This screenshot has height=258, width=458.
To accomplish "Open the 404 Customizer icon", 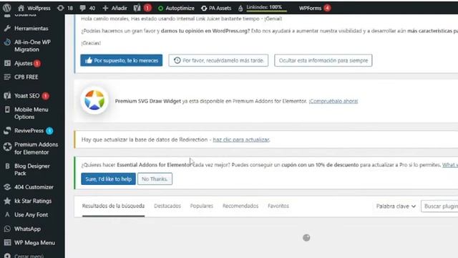I will [7, 187].
